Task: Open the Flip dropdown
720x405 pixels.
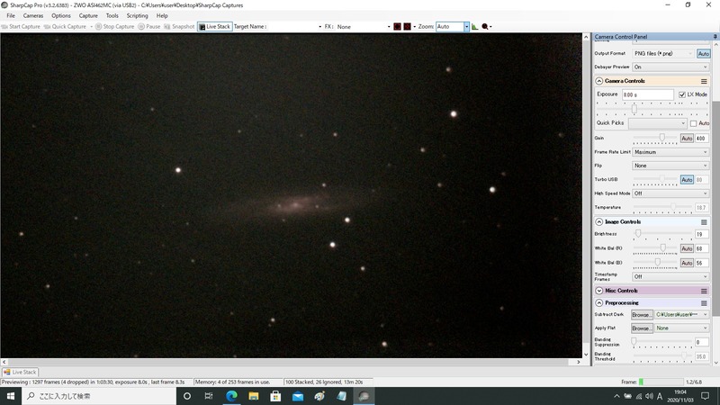Action: point(670,166)
